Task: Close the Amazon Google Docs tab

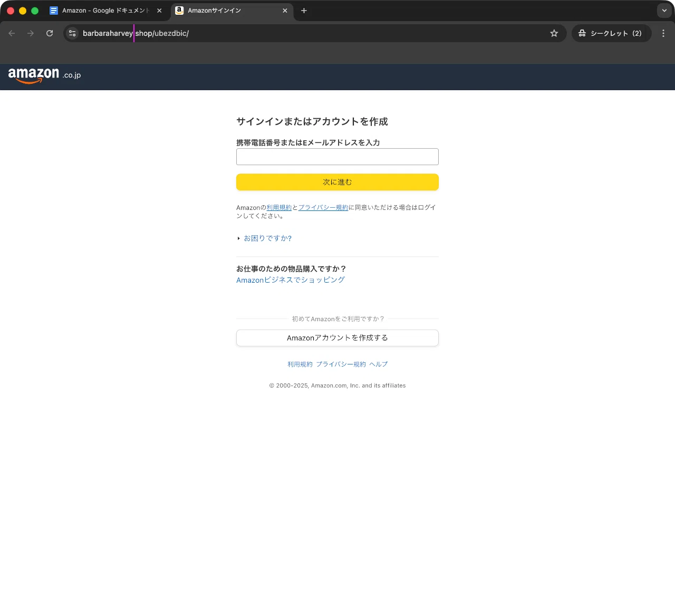Action: tap(159, 11)
